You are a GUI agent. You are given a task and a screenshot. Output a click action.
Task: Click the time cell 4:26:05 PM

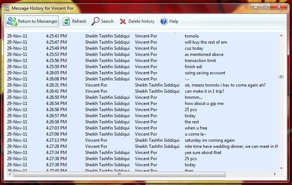[56, 73]
